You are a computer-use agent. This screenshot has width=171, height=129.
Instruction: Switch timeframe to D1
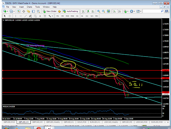coord(87,16)
